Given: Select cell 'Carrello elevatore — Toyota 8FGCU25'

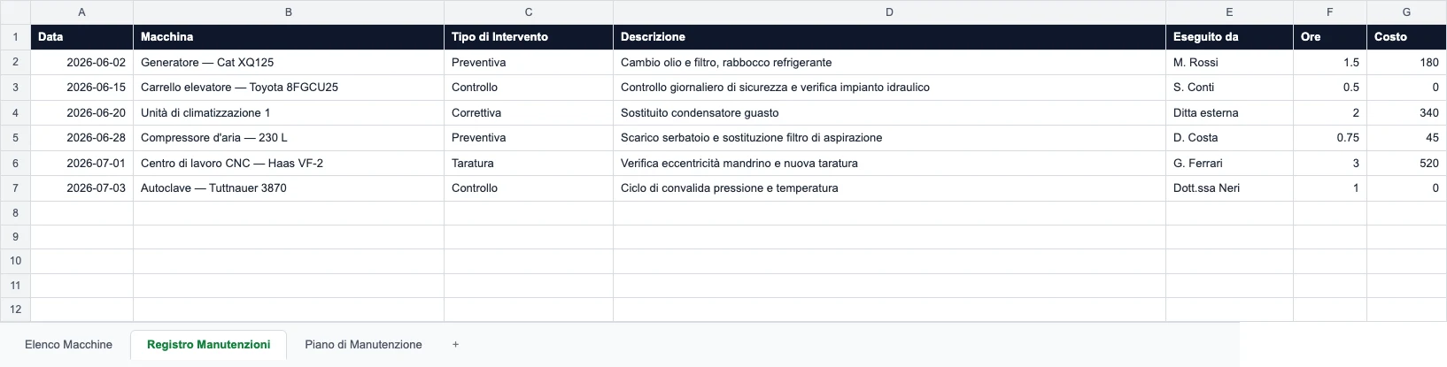Looking at the screenshot, I should pyautogui.click(x=289, y=88).
